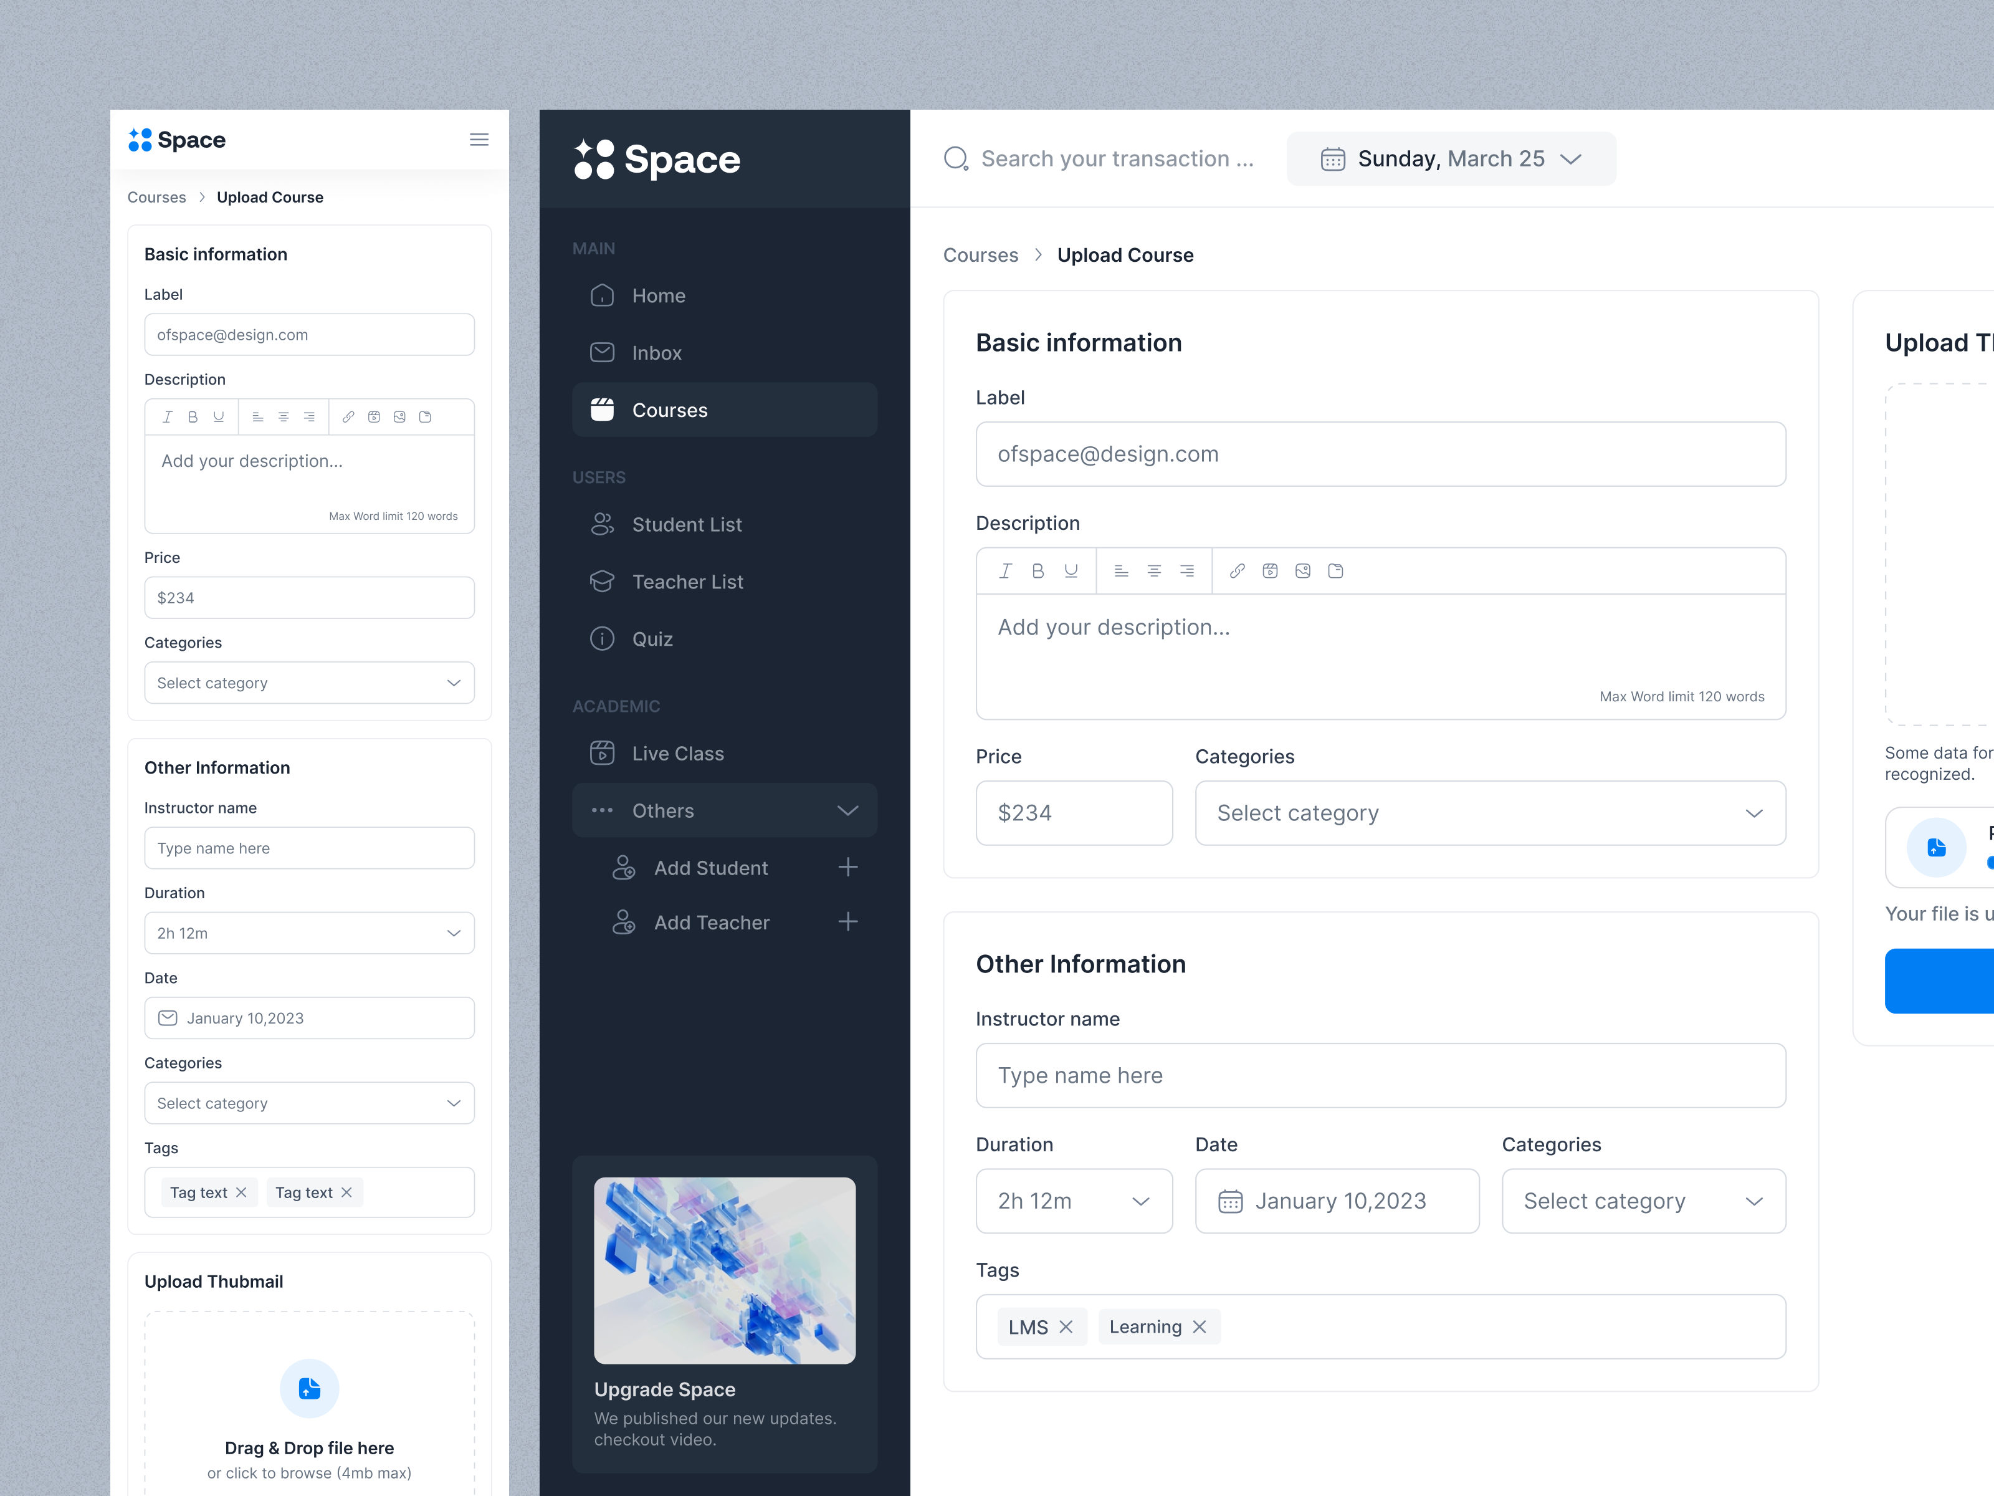Remove the Learning tag

coord(1199,1326)
